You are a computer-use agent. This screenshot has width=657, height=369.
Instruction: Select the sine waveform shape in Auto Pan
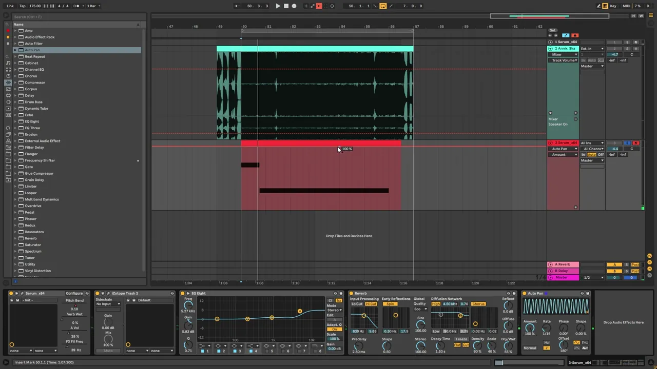(577, 342)
